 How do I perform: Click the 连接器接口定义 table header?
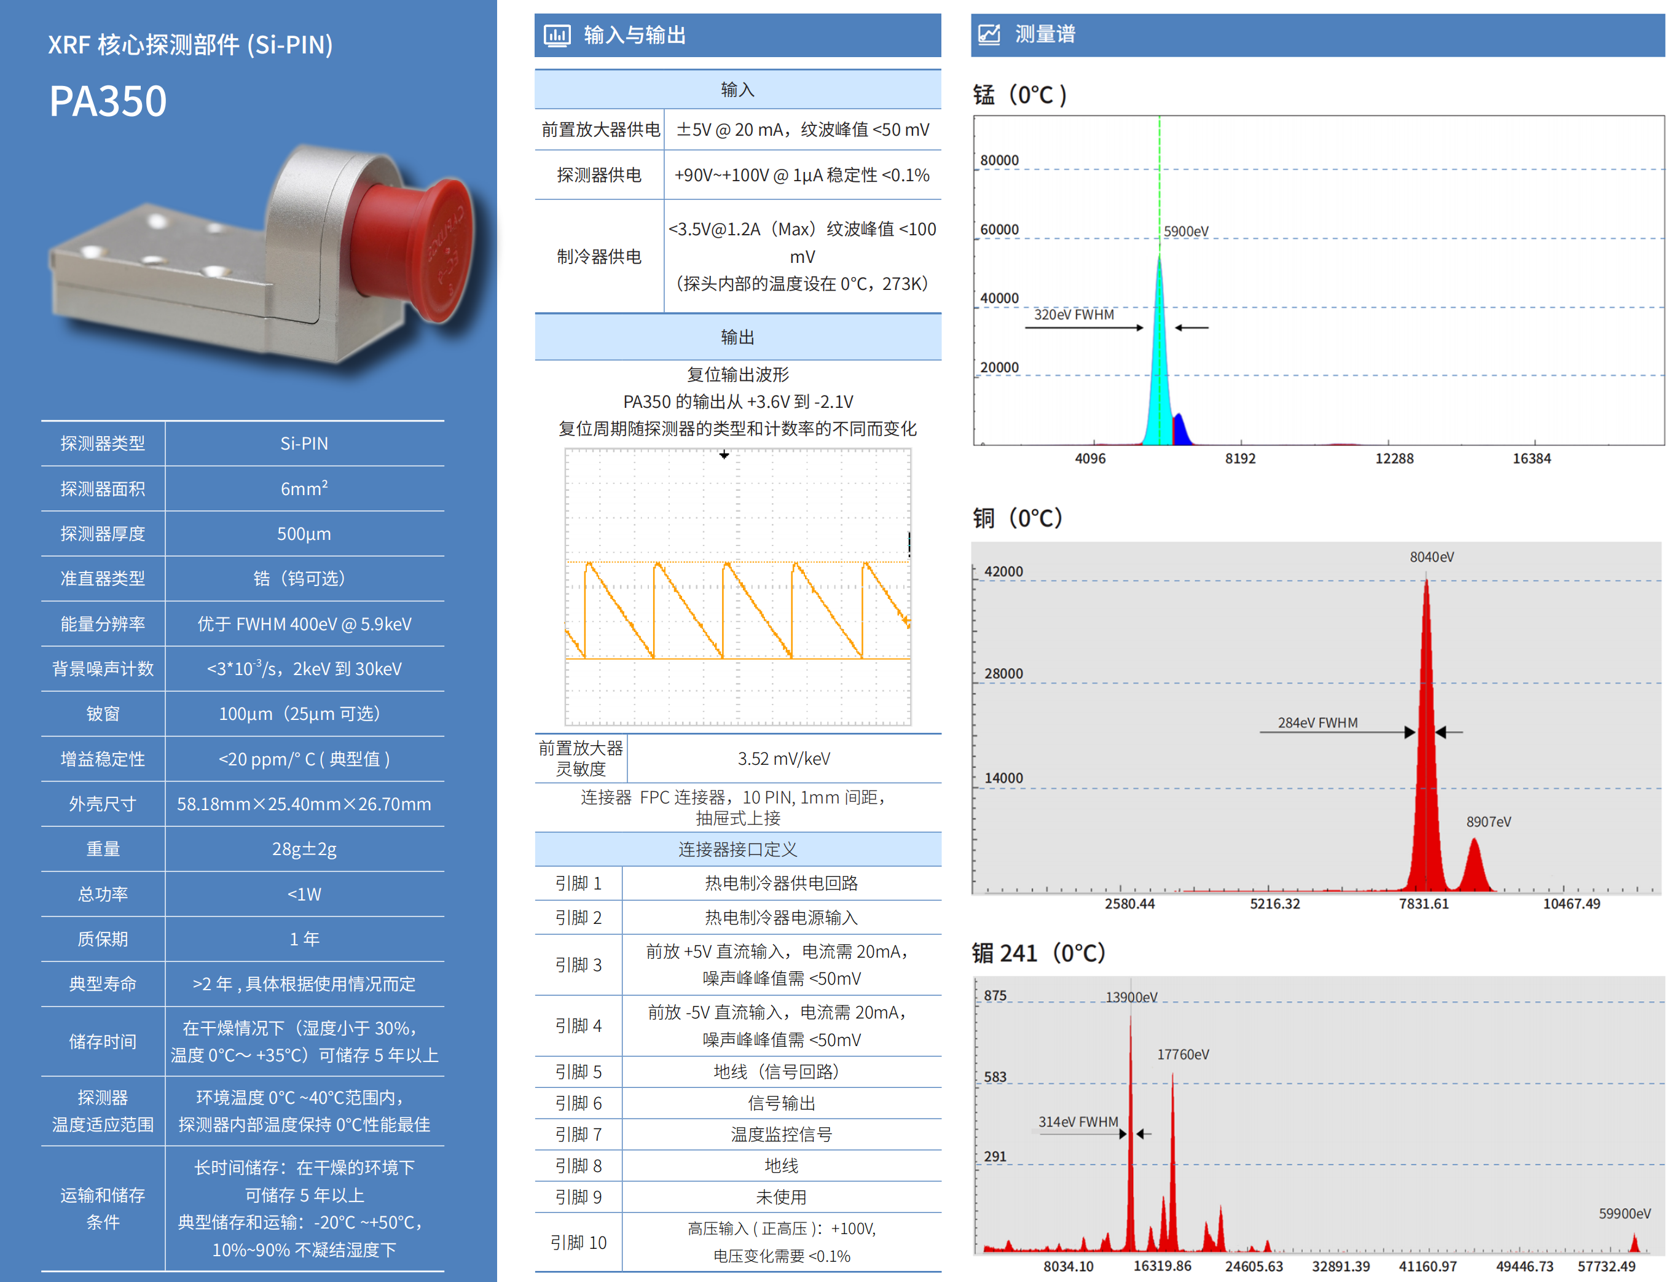(737, 848)
